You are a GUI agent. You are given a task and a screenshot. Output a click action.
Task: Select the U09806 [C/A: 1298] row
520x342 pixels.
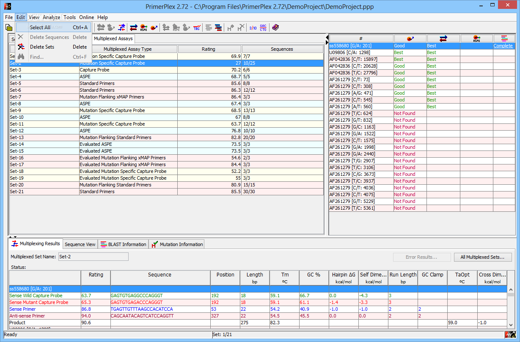[422, 52]
